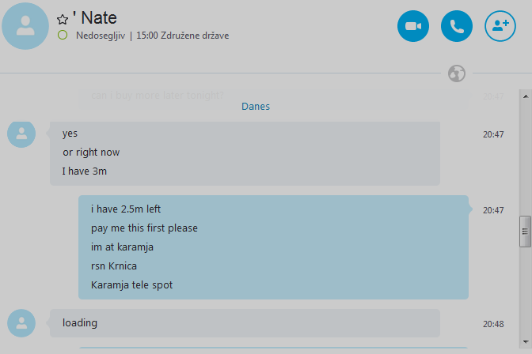Click the globe icon on divider line
The width and height of the screenshot is (532, 354).
[x=456, y=73]
